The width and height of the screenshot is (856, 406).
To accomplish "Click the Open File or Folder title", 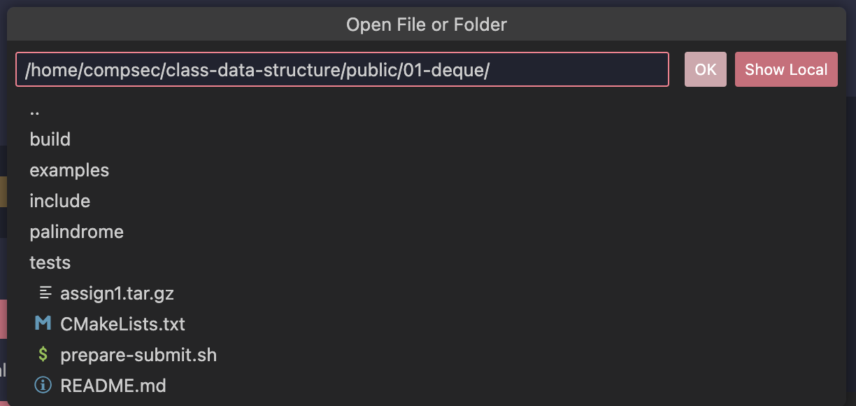I will coord(427,25).
